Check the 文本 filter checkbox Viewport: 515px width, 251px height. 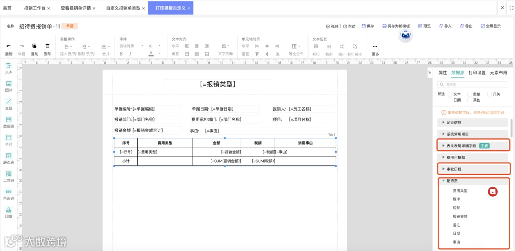(450, 94)
